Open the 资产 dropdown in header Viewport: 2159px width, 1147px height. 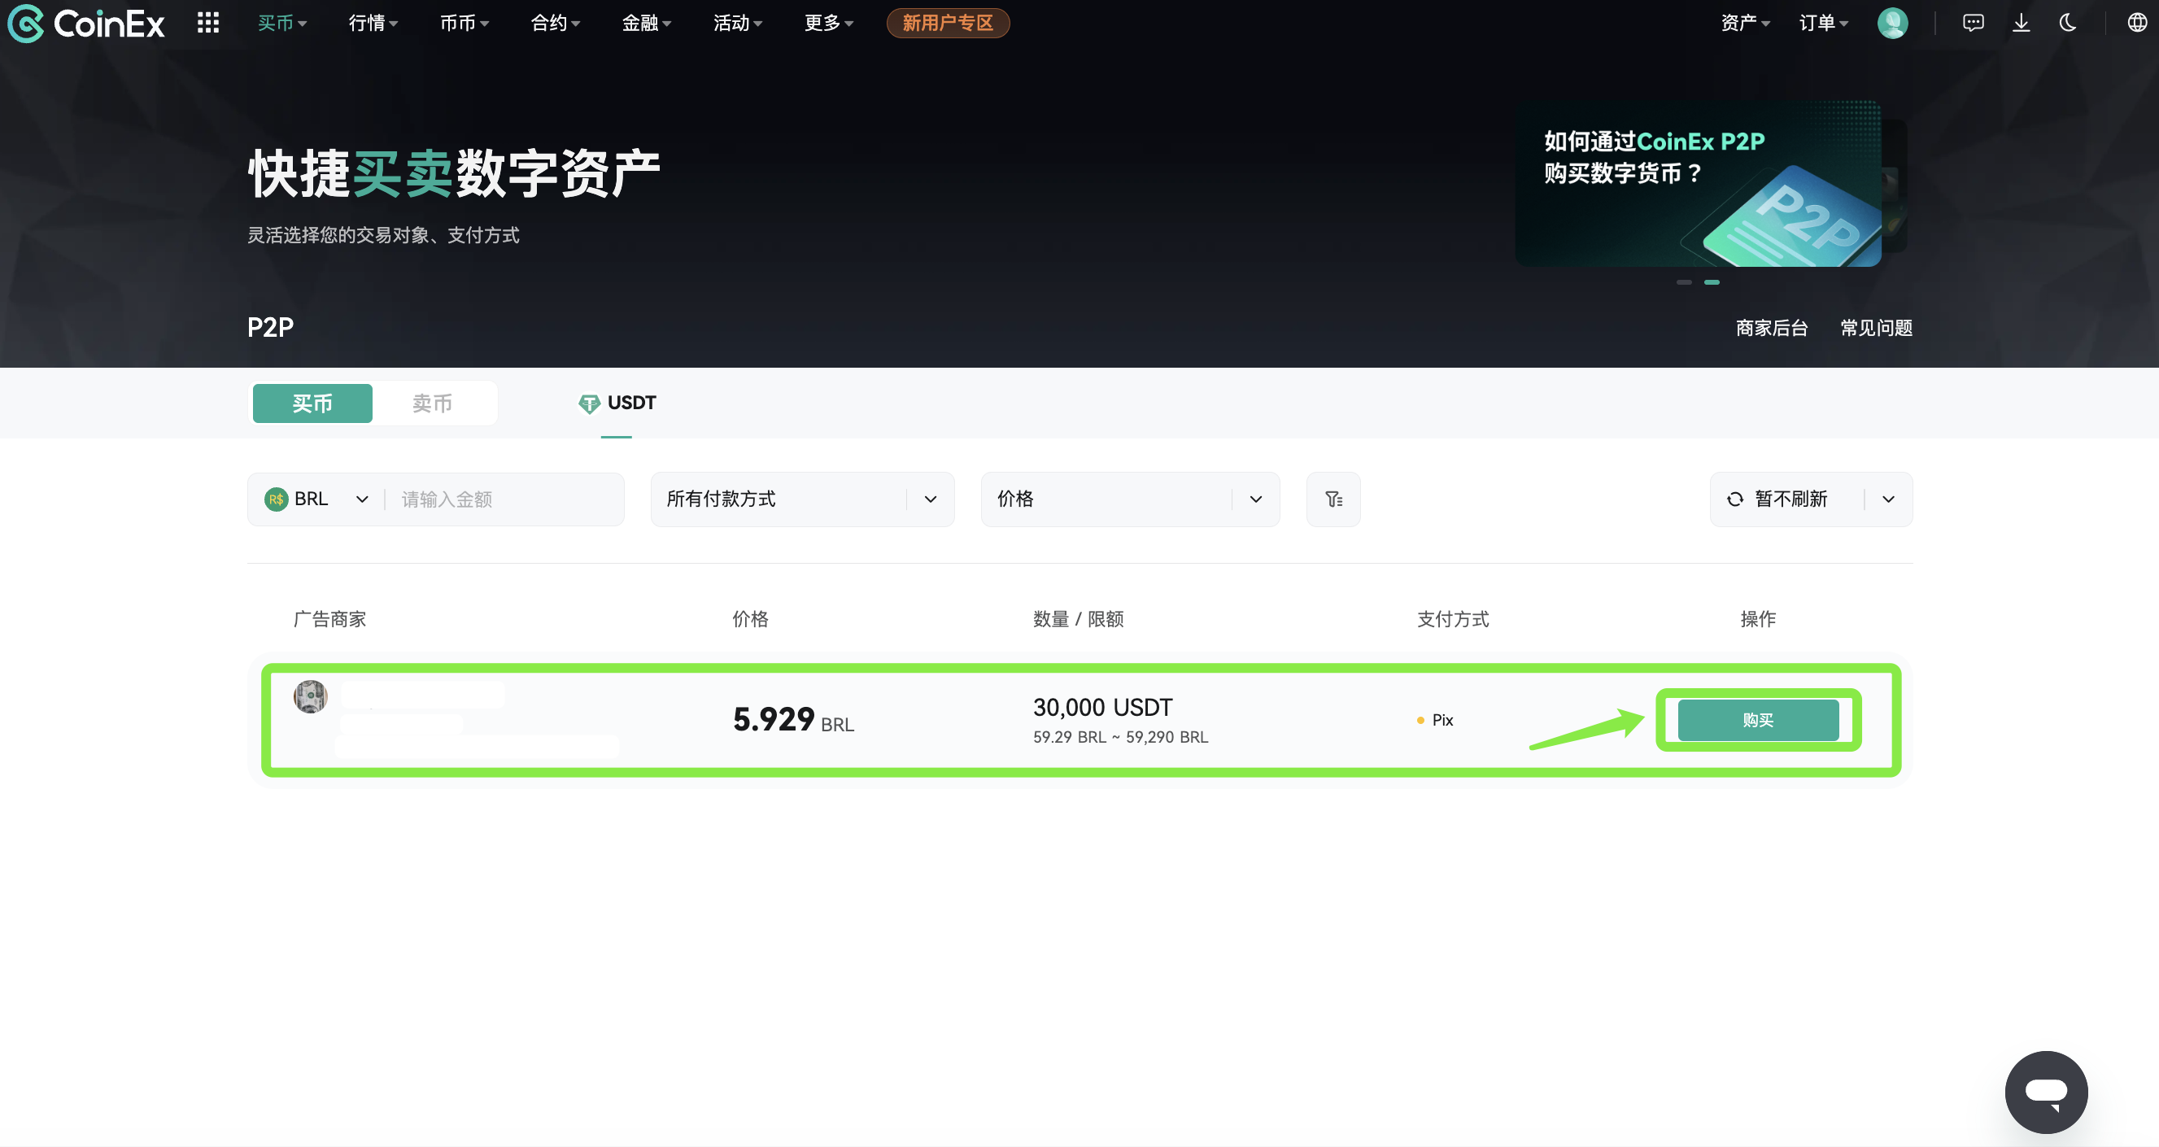(x=1745, y=23)
